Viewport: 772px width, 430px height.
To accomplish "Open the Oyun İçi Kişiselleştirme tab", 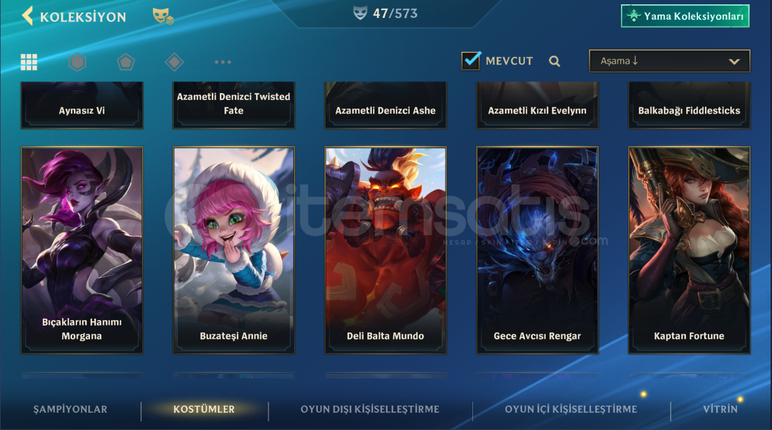I will point(571,409).
